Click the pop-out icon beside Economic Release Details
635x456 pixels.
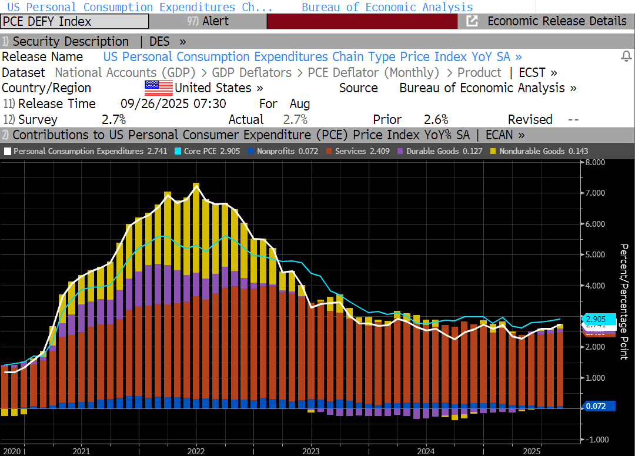[x=472, y=21]
